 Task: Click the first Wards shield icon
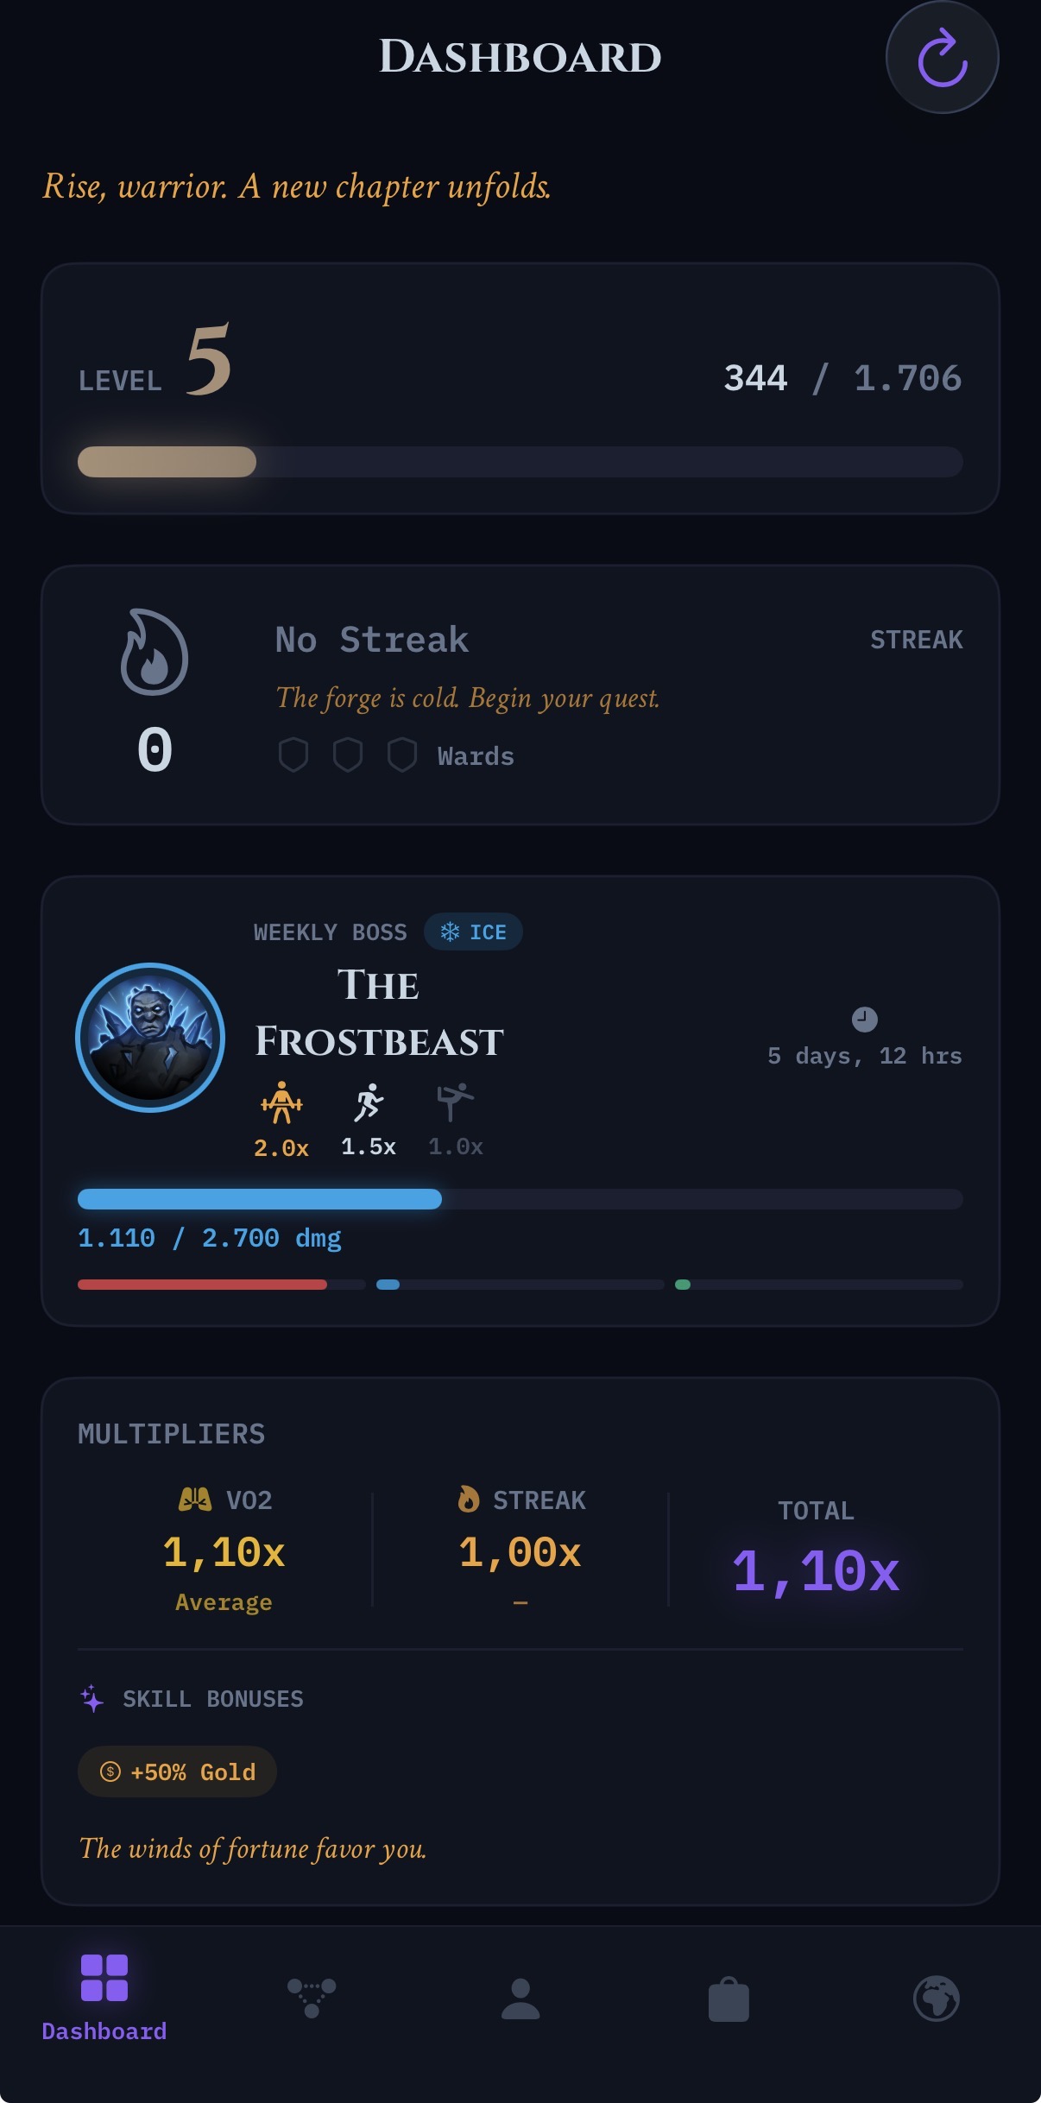point(293,755)
